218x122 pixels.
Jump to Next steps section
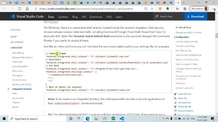coord(180,83)
